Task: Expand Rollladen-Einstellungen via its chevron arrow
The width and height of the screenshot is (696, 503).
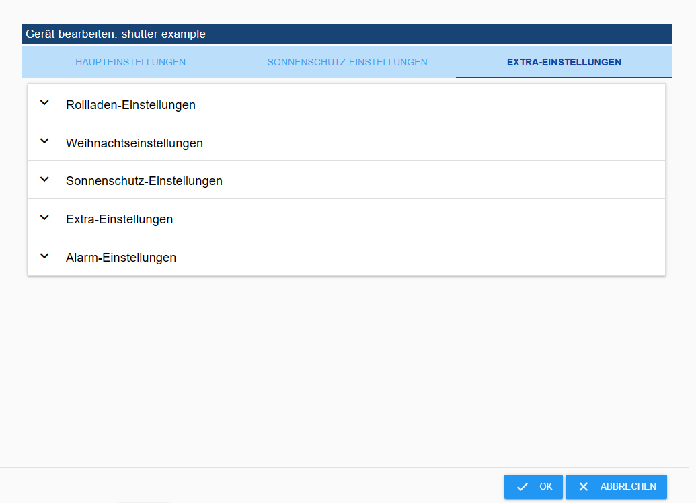Action: (44, 103)
